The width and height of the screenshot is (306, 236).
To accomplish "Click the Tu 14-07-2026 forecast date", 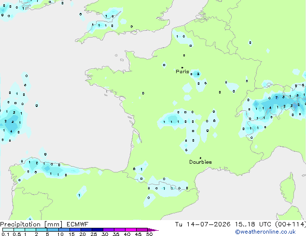I will click(x=203, y=224).
